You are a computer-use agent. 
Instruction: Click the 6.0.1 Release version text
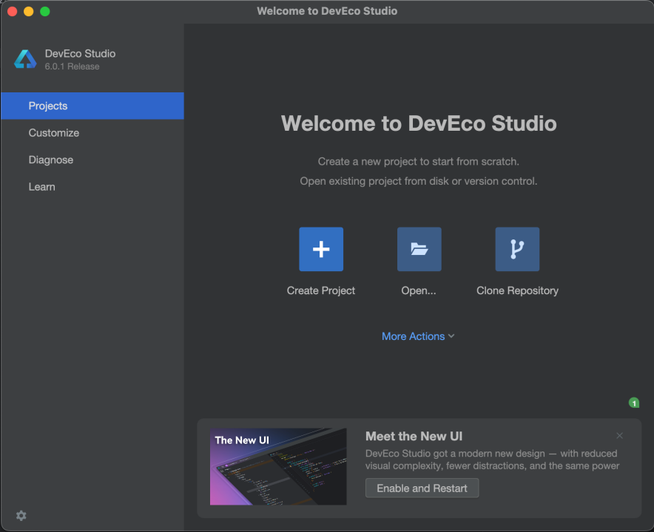click(73, 66)
